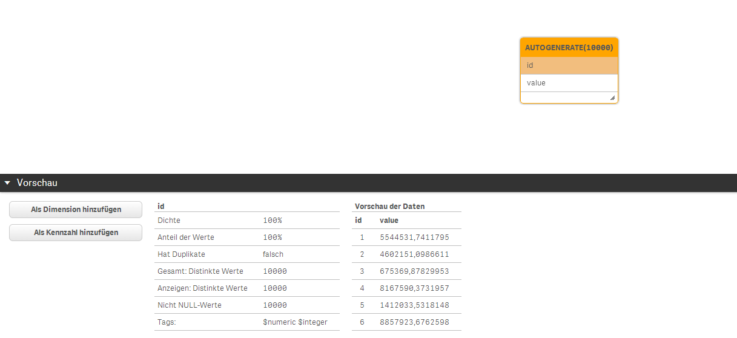Click the 'value' column header in preview
737x338 pixels.
coord(389,220)
